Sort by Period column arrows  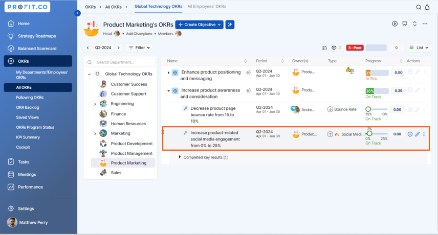tap(282, 61)
